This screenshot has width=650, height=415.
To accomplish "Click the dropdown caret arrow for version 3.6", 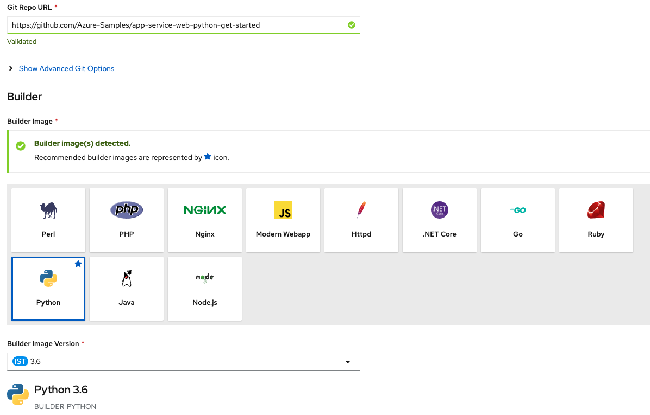I will (348, 362).
